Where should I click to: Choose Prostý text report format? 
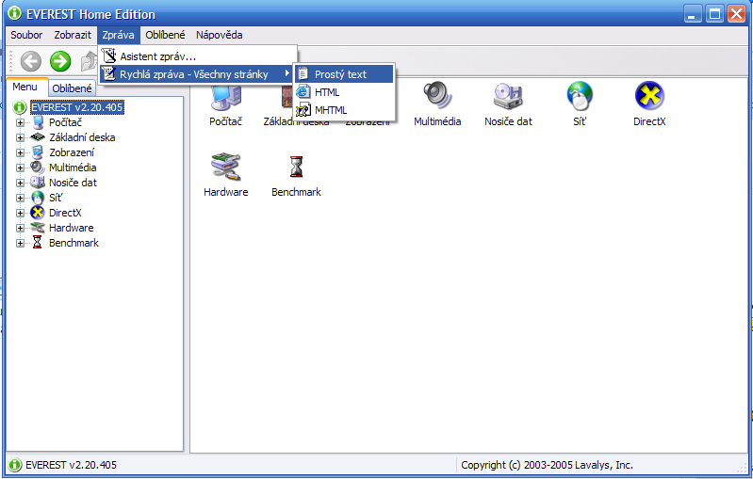click(x=344, y=74)
